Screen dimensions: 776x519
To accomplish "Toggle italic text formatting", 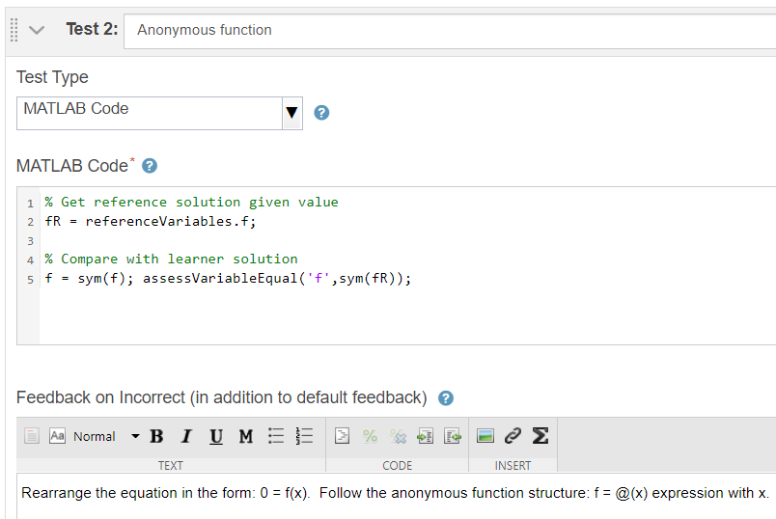I will 187,436.
